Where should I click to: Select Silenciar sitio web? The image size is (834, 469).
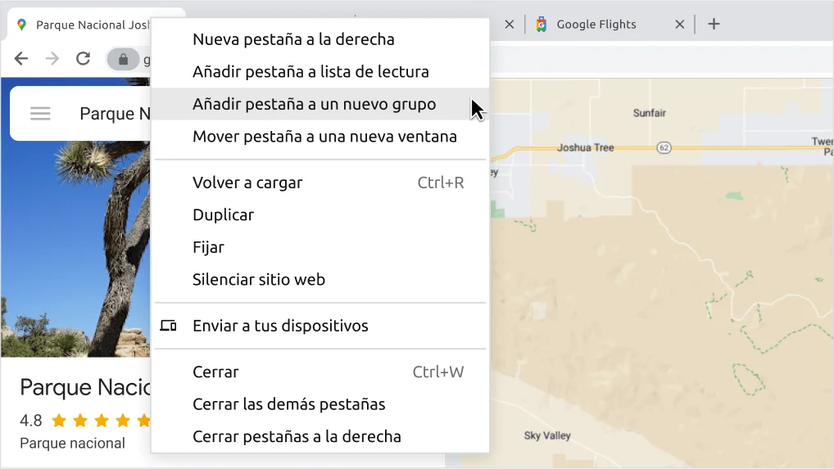[x=320, y=279]
